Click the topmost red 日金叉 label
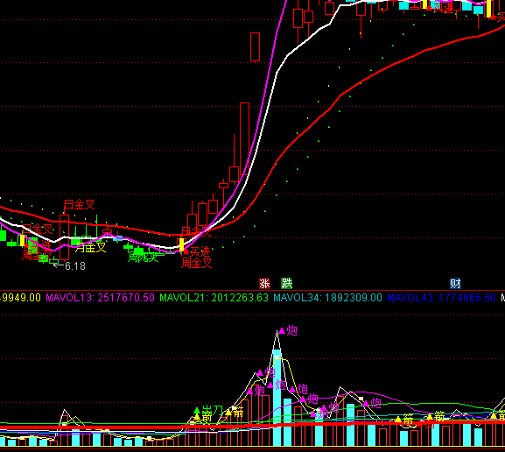The width and height of the screenshot is (505, 452). tap(80, 204)
